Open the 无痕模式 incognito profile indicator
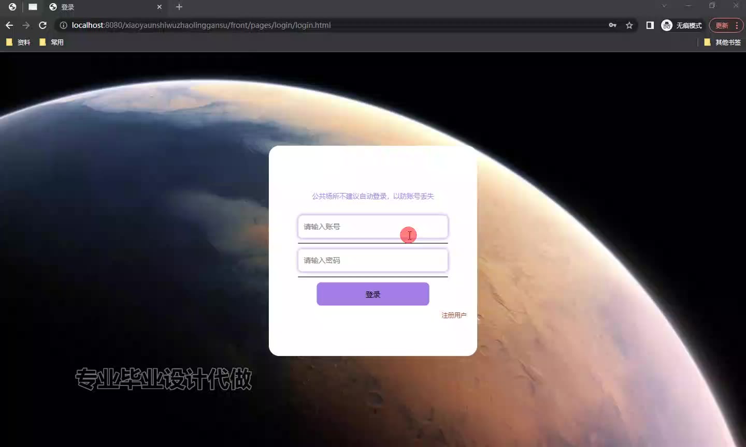This screenshot has width=746, height=447. [682, 25]
